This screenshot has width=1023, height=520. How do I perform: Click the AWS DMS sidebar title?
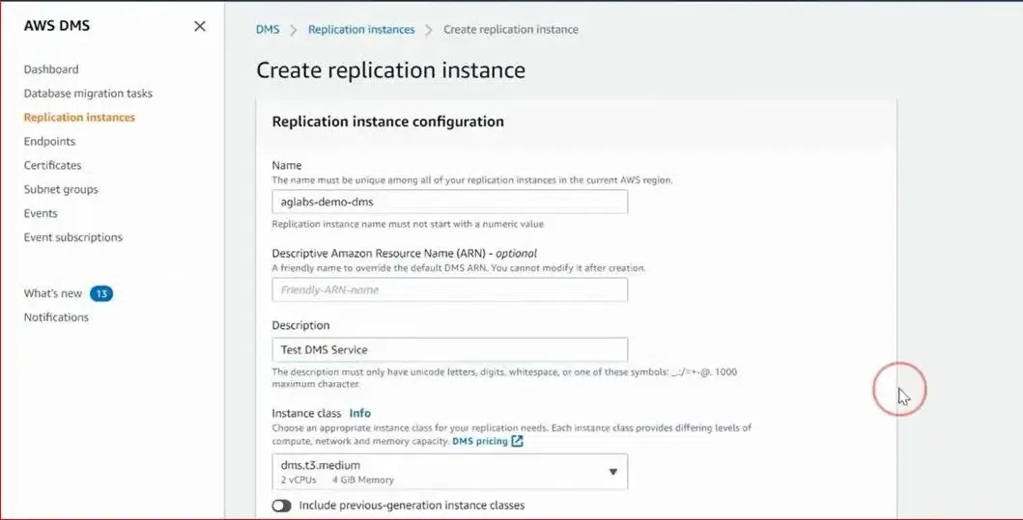tap(57, 26)
